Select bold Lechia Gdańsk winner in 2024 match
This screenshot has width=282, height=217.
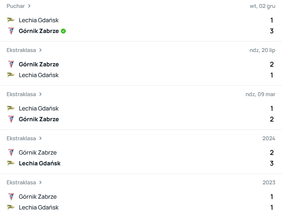click(39, 163)
